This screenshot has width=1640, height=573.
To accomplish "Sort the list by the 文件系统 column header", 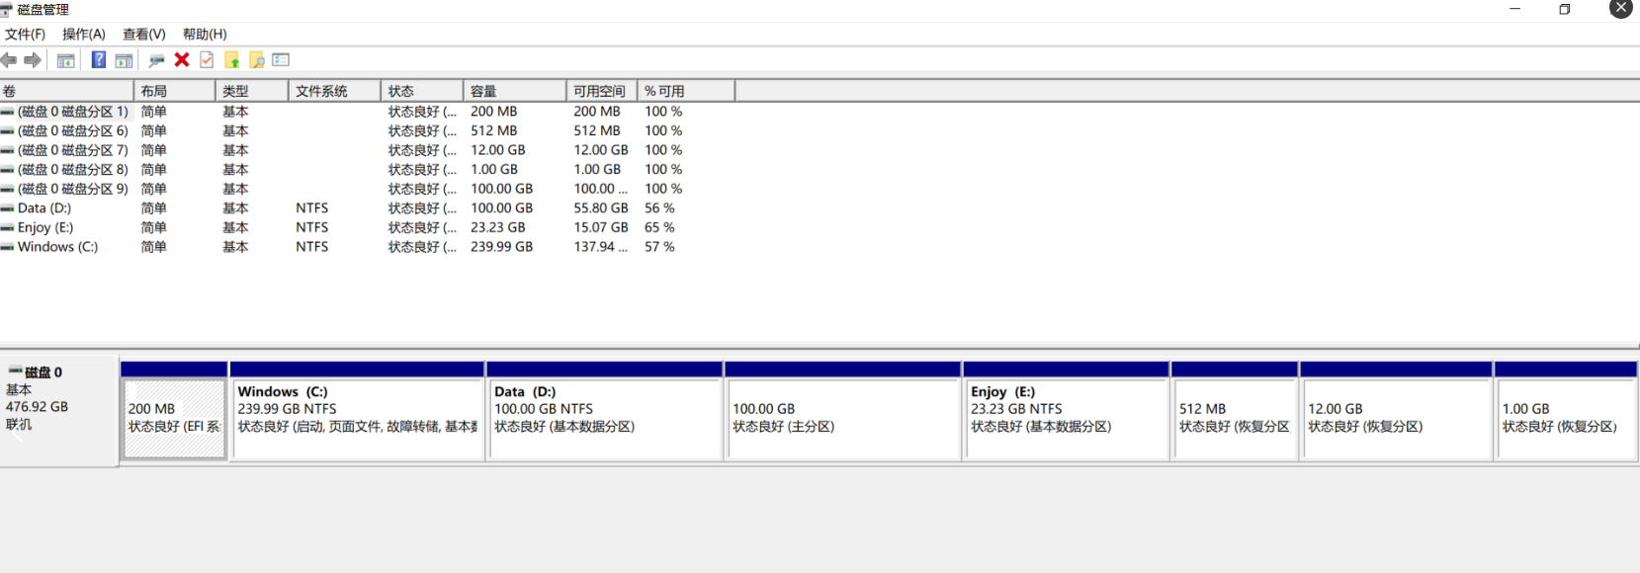I will click(333, 91).
